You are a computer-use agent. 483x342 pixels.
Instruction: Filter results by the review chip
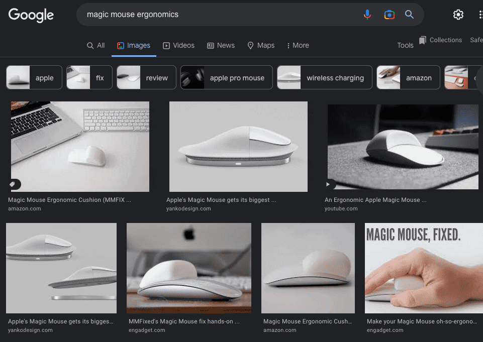146,77
